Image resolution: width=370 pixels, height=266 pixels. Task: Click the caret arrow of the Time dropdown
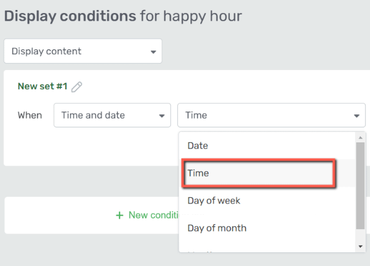pos(357,116)
